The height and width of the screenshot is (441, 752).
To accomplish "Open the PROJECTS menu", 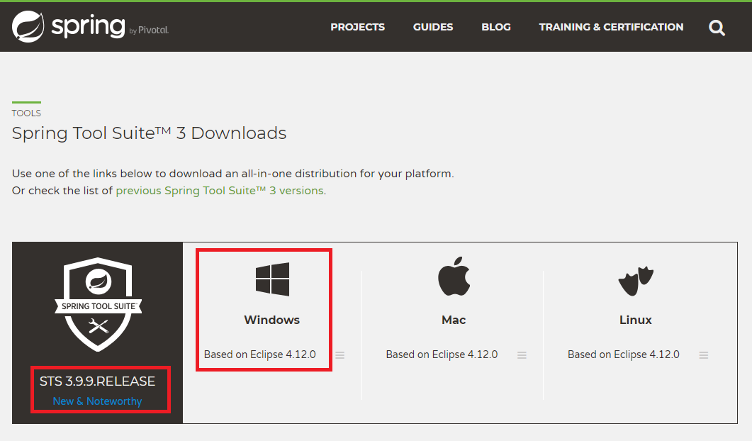I will pos(357,27).
